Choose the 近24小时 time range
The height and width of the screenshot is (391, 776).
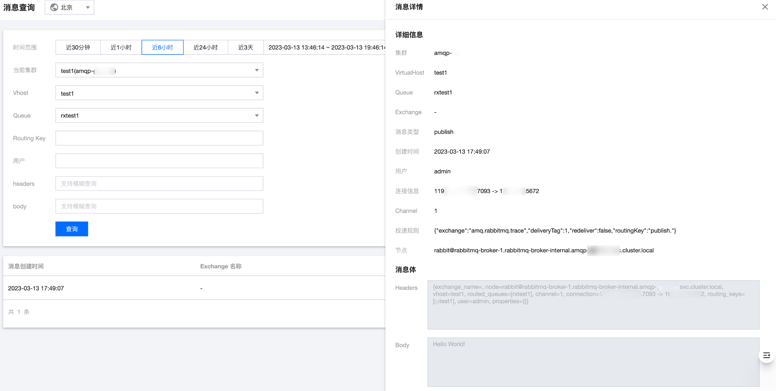tap(205, 47)
